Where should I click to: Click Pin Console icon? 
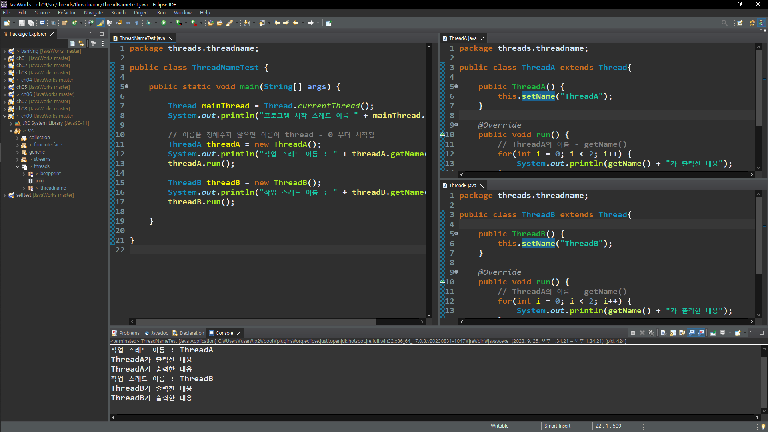click(x=713, y=333)
